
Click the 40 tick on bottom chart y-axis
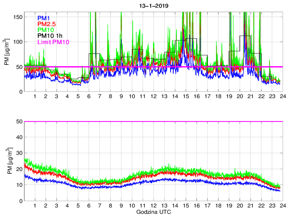pyautogui.click(x=18, y=137)
